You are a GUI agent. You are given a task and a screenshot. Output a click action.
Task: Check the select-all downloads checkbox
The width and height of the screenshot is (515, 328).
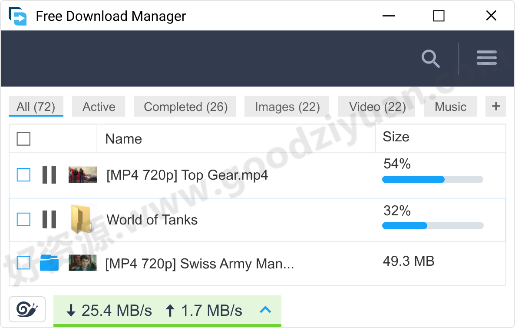point(23,138)
